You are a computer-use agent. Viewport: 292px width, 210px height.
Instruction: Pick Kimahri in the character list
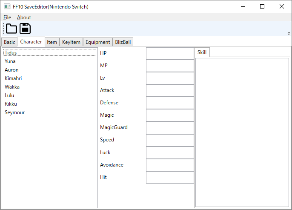coord(50,78)
